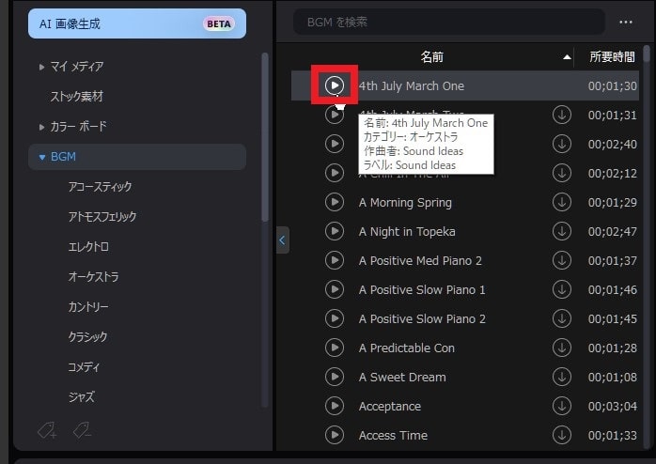
Task: Expand the カラー ボード tree node
Action: click(41, 127)
